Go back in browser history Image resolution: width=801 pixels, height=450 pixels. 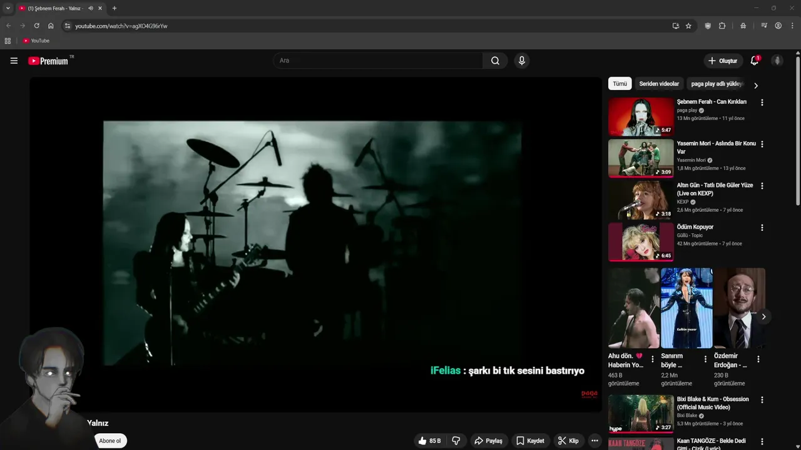(x=8, y=26)
